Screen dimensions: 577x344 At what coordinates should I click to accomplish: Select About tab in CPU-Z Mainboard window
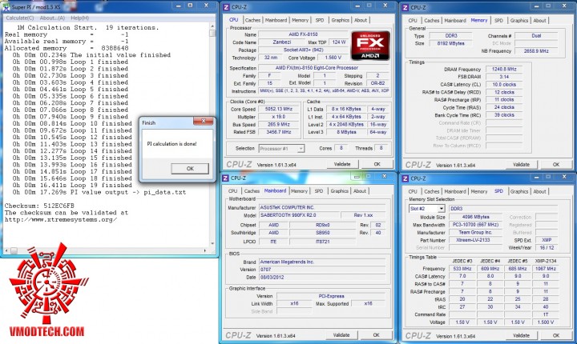click(x=360, y=191)
